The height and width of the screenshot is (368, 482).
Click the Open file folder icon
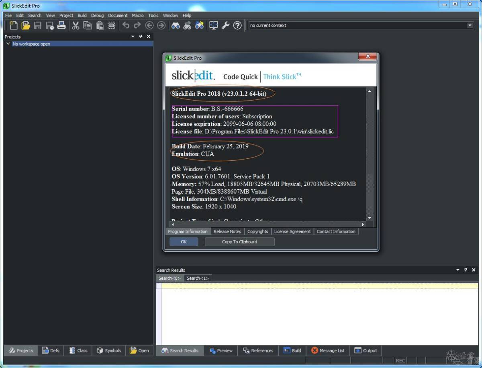click(26, 25)
